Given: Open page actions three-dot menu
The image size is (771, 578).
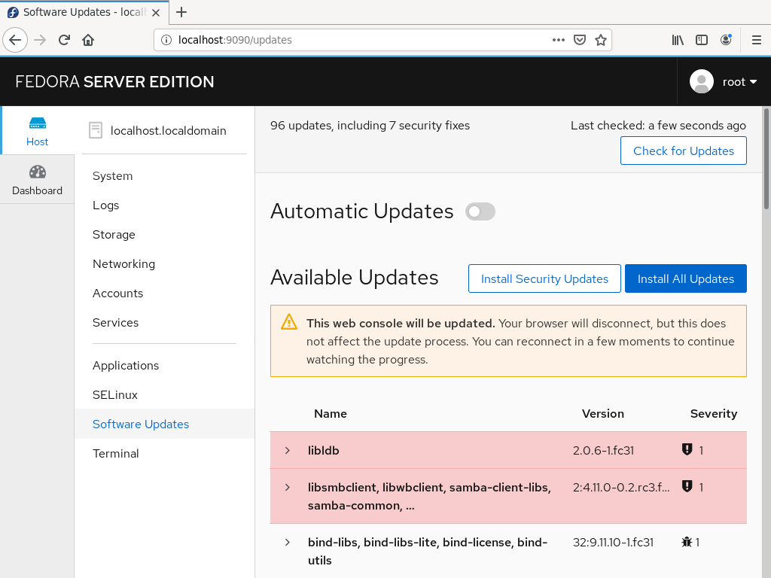Looking at the screenshot, I should coord(559,40).
